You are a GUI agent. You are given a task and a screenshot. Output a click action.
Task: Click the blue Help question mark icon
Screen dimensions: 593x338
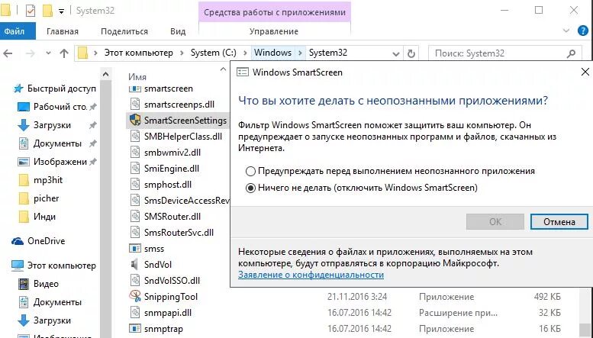(x=585, y=32)
